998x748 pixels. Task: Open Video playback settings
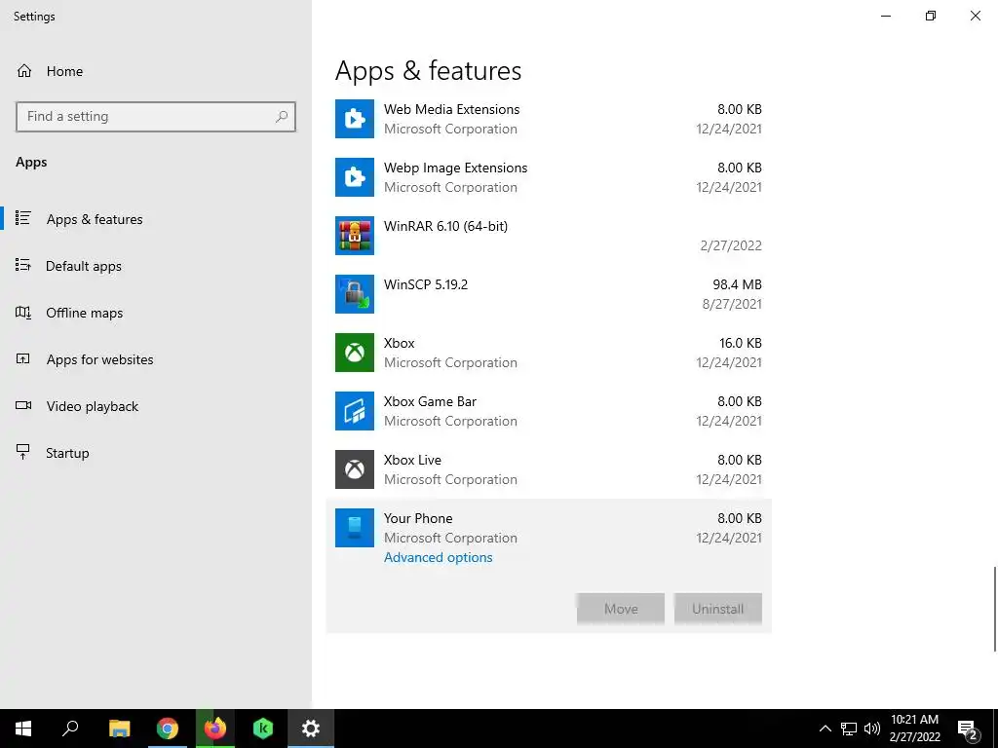[x=156, y=406]
